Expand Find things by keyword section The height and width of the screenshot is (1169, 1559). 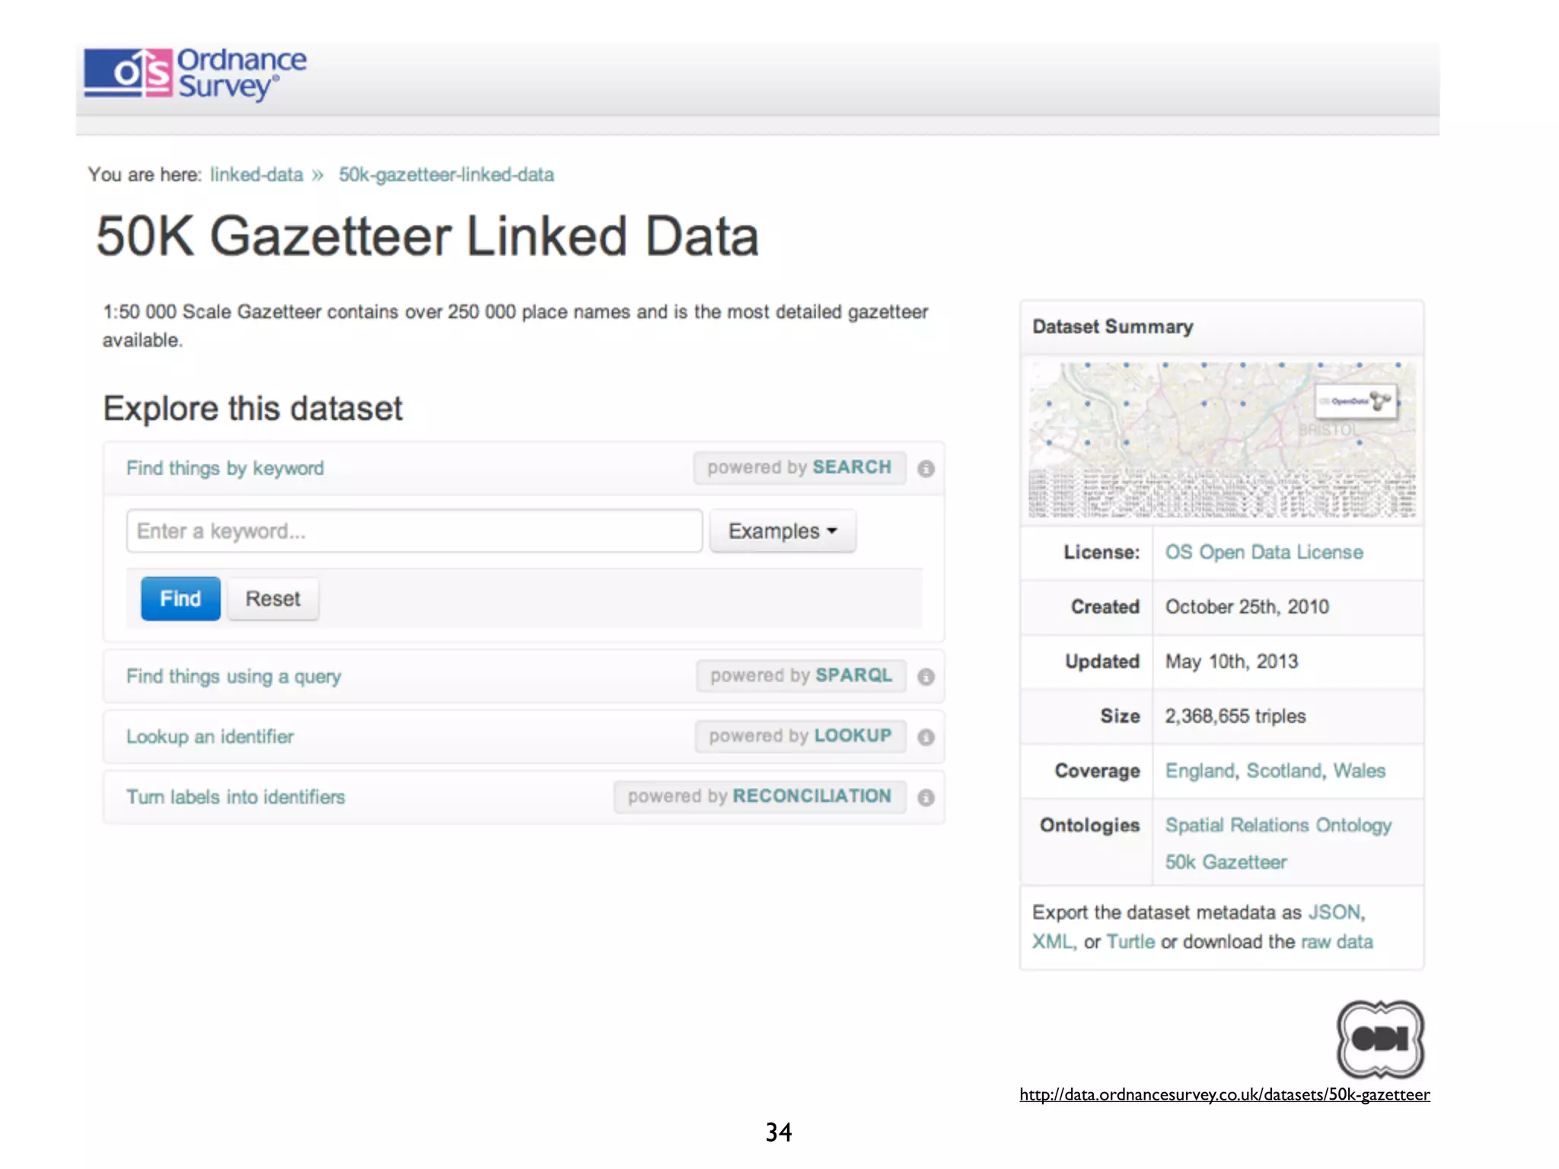click(x=225, y=468)
